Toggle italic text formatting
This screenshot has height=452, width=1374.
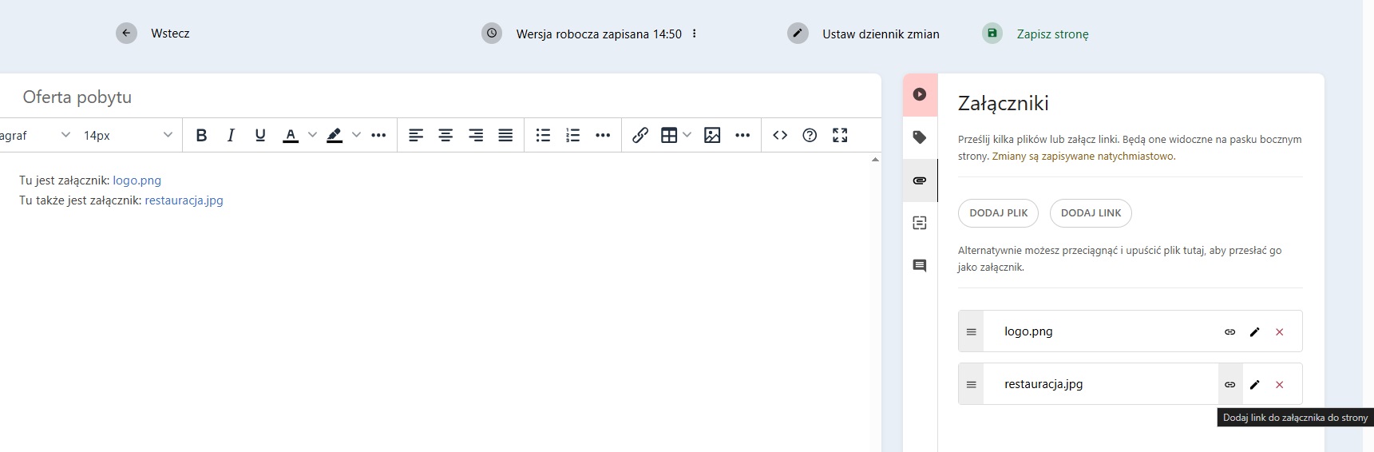point(231,136)
